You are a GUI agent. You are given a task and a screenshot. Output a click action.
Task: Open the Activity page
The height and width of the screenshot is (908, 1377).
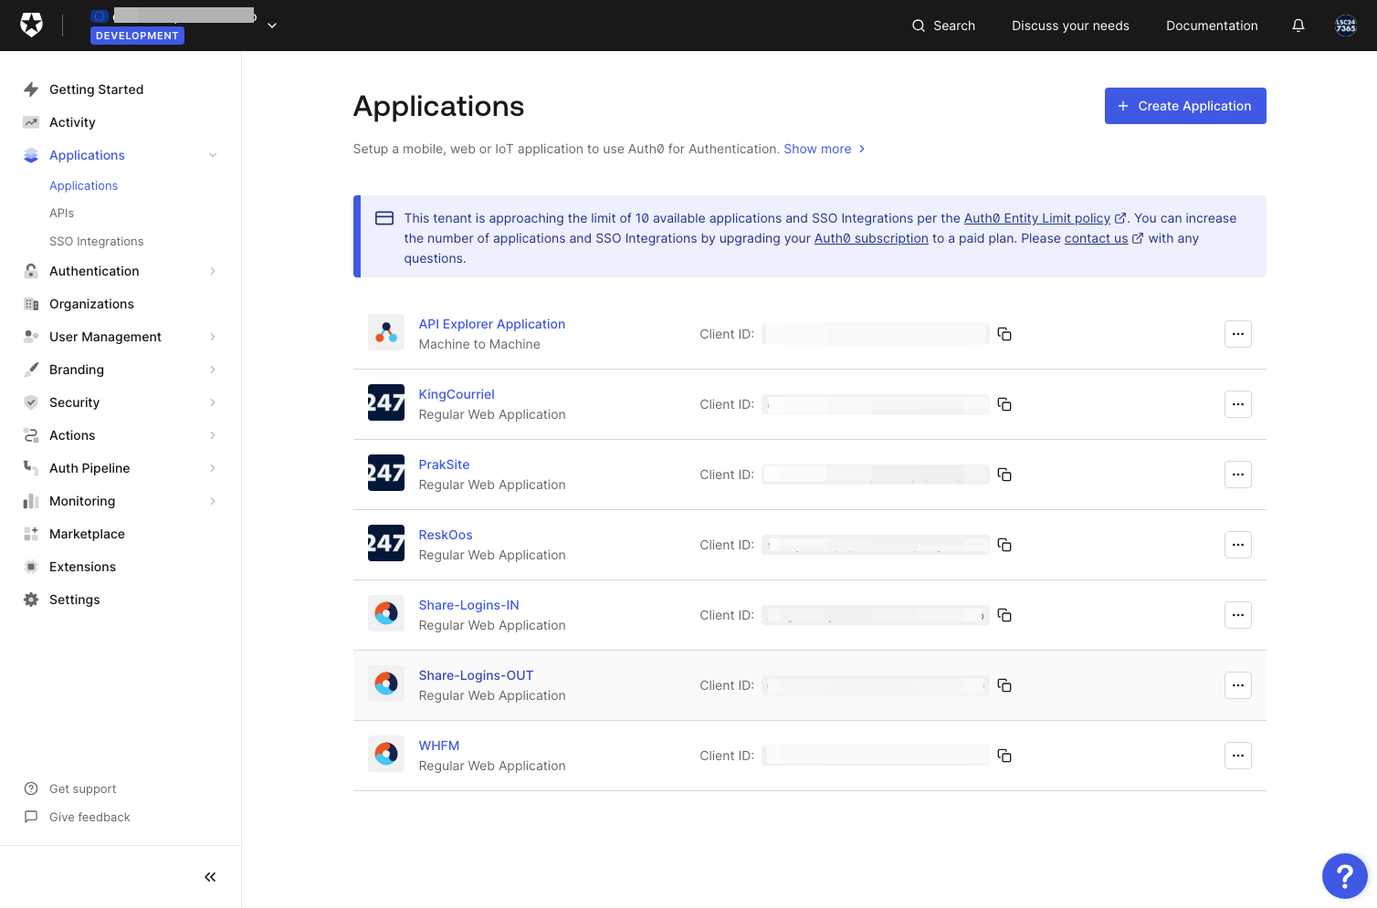click(x=72, y=122)
